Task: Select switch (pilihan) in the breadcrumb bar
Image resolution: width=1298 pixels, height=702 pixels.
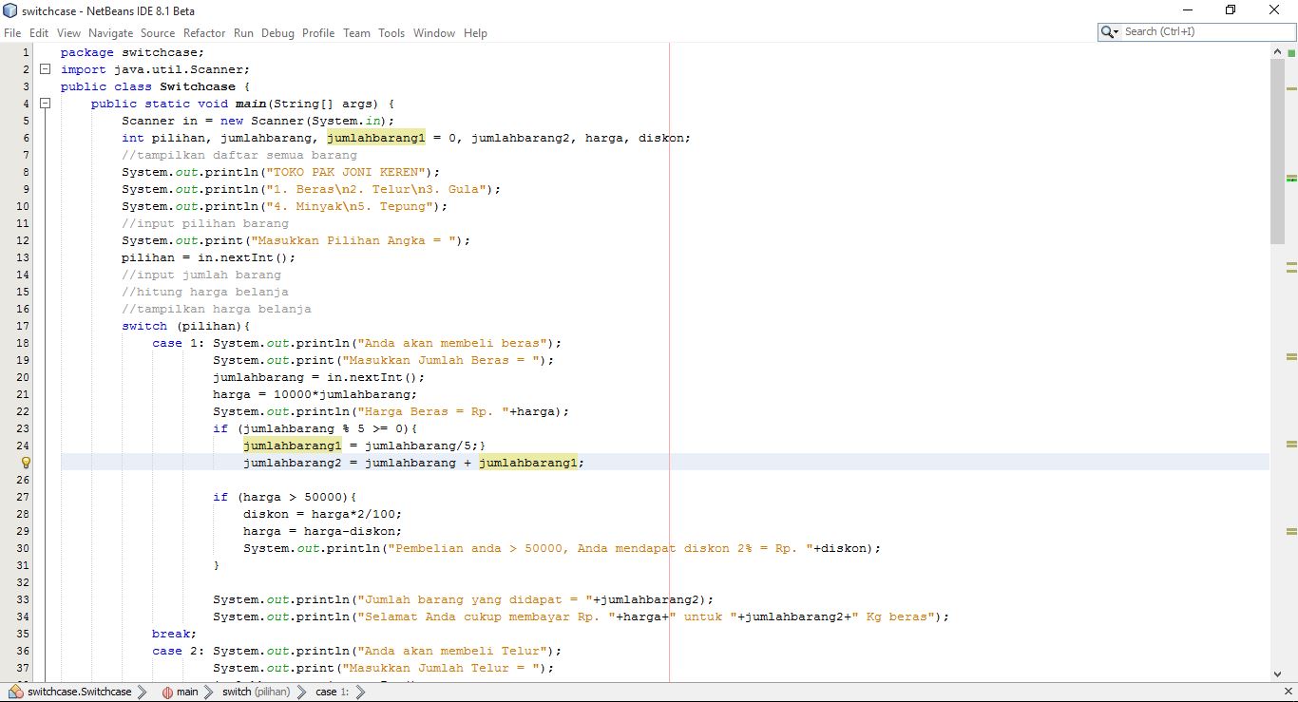Action: point(257,692)
